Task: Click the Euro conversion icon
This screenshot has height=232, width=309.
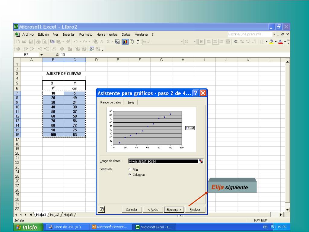Action: point(117,41)
